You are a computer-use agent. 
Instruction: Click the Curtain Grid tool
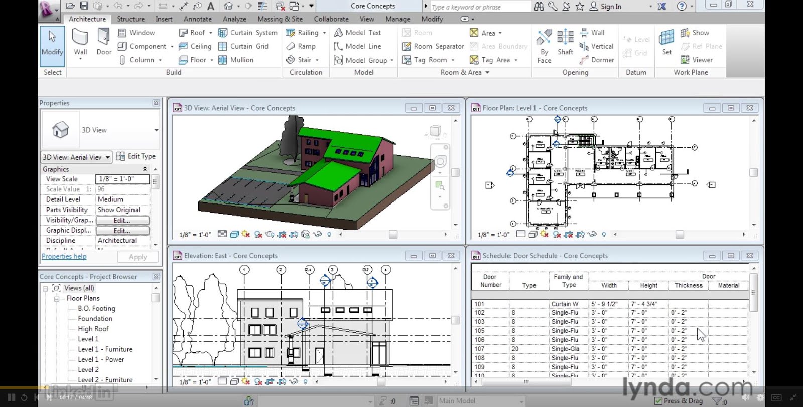[243, 46]
